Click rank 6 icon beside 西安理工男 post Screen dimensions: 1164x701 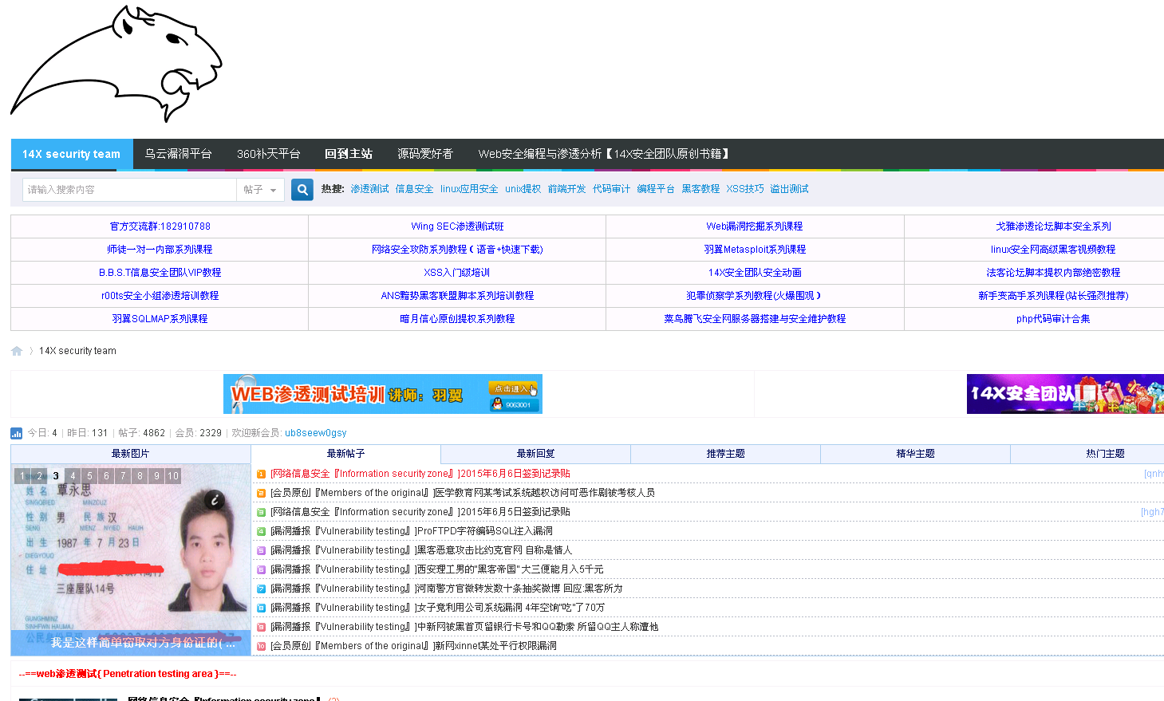(261, 569)
